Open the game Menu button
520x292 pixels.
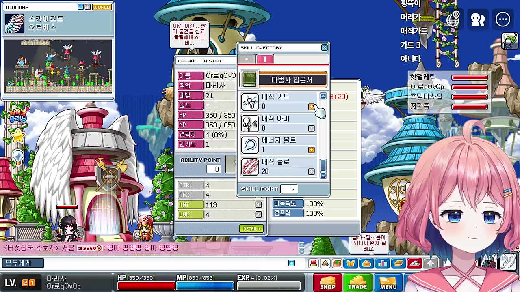pos(388,282)
